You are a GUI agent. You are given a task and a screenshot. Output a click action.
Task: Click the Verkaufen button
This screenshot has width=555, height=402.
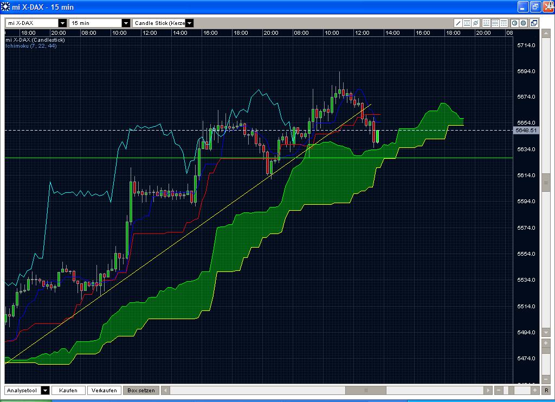(x=104, y=390)
